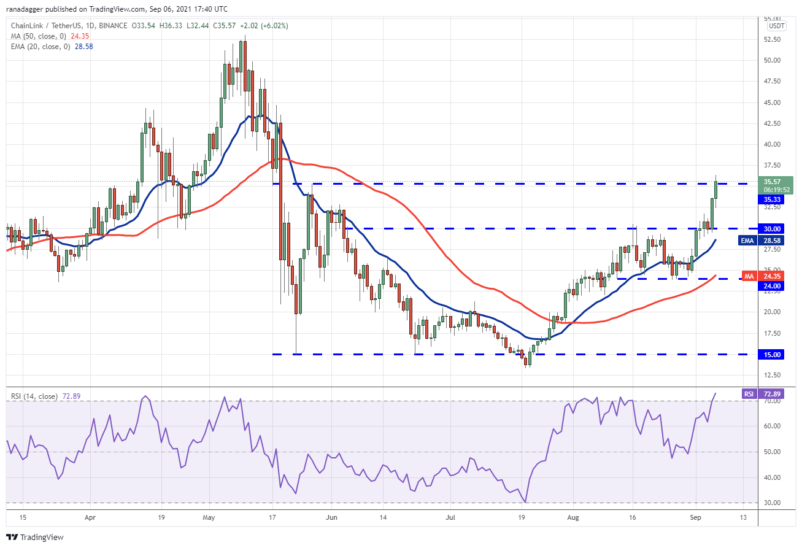Click the purple RSI tag on RSI axis

749,395
